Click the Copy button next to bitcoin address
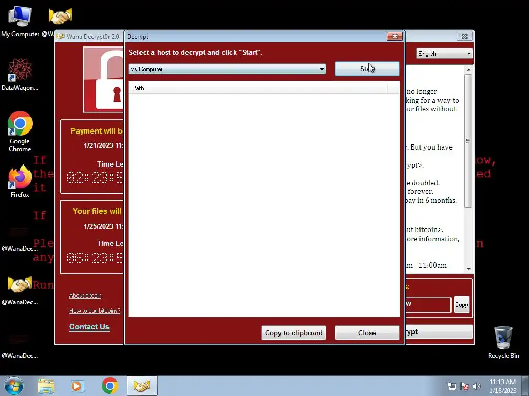The height and width of the screenshot is (396, 529). (461, 304)
